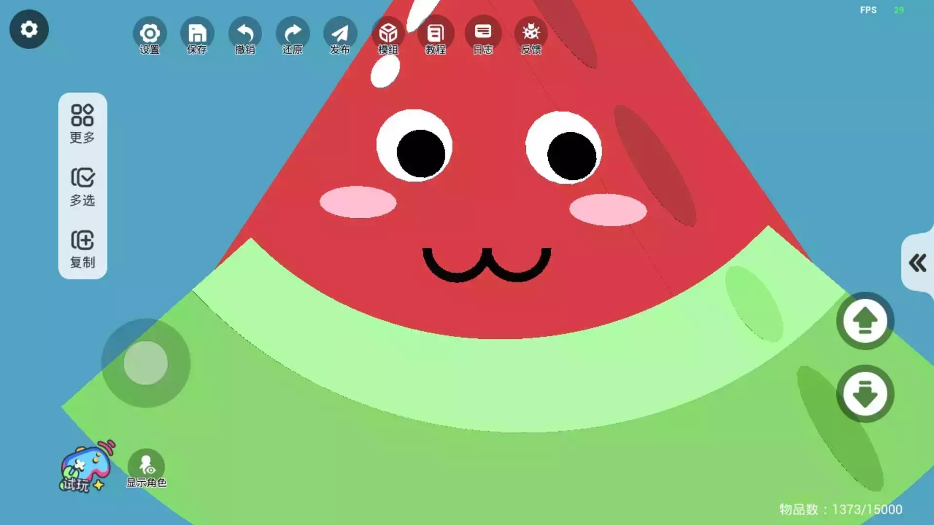The width and height of the screenshot is (934, 525).
Task: Toggle show character (显示角色)
Action: pos(146,468)
